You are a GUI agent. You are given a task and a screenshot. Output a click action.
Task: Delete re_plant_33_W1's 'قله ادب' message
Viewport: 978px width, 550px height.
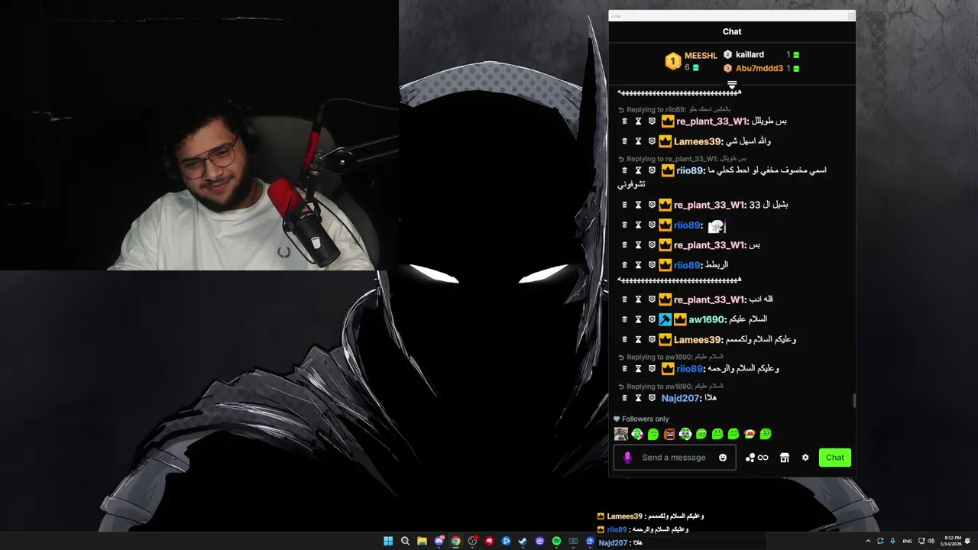[x=624, y=299]
